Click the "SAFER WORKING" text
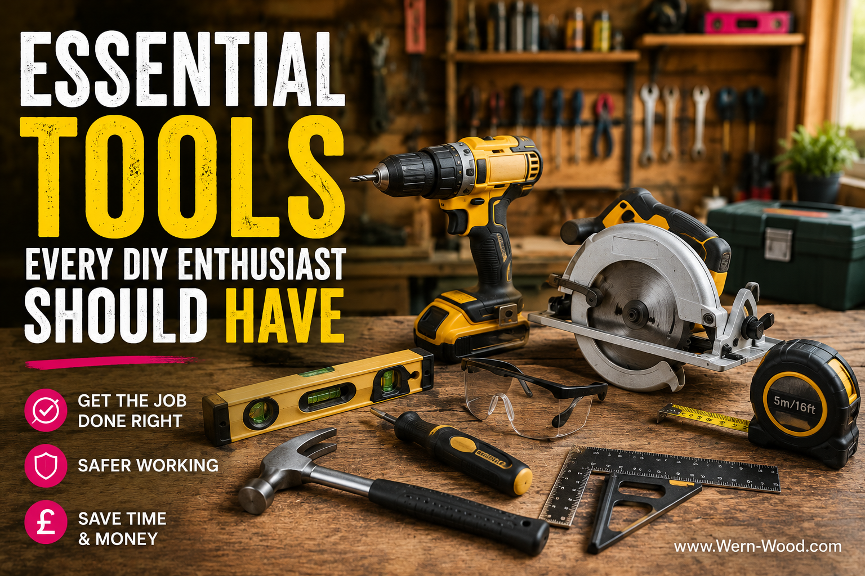 tap(148, 466)
